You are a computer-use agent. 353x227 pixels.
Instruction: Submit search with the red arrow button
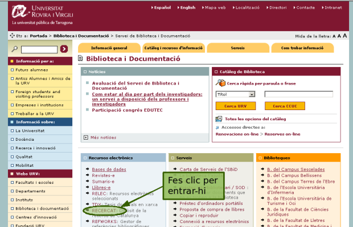(x=64, y=49)
